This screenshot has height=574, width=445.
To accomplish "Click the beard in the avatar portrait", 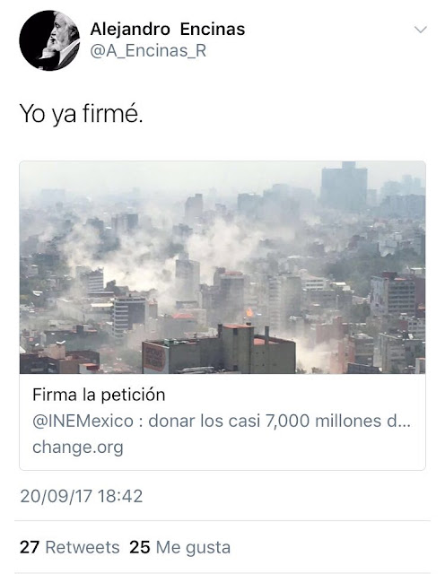I will [57, 44].
